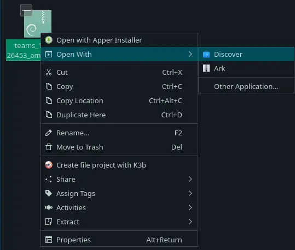
Task: Choose Create file project with K3b
Action: coord(119,165)
